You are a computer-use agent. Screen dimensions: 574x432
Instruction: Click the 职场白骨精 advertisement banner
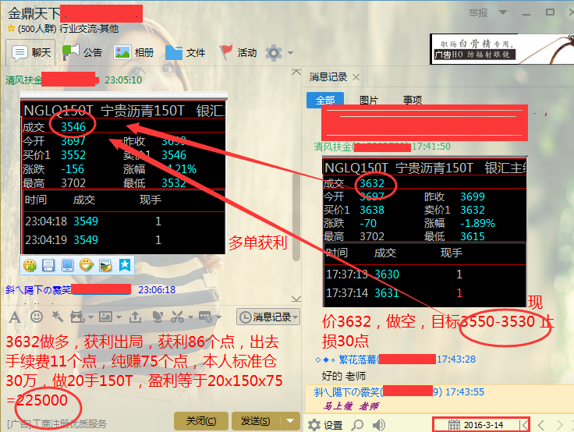point(501,49)
